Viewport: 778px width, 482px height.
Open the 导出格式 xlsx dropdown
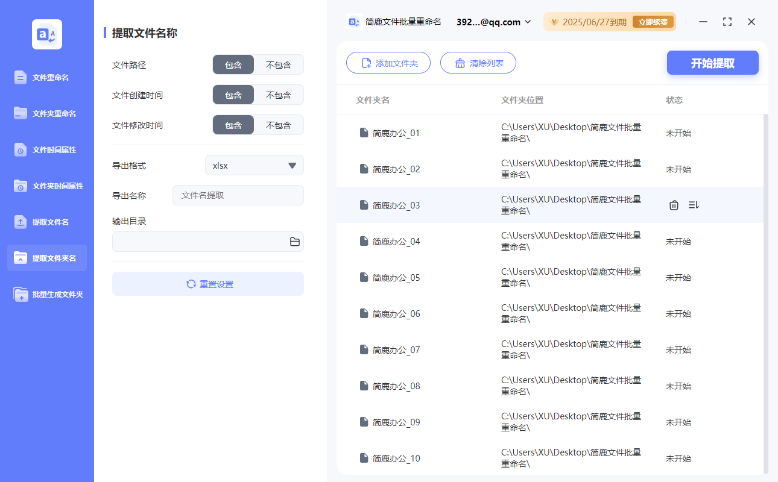(x=254, y=165)
